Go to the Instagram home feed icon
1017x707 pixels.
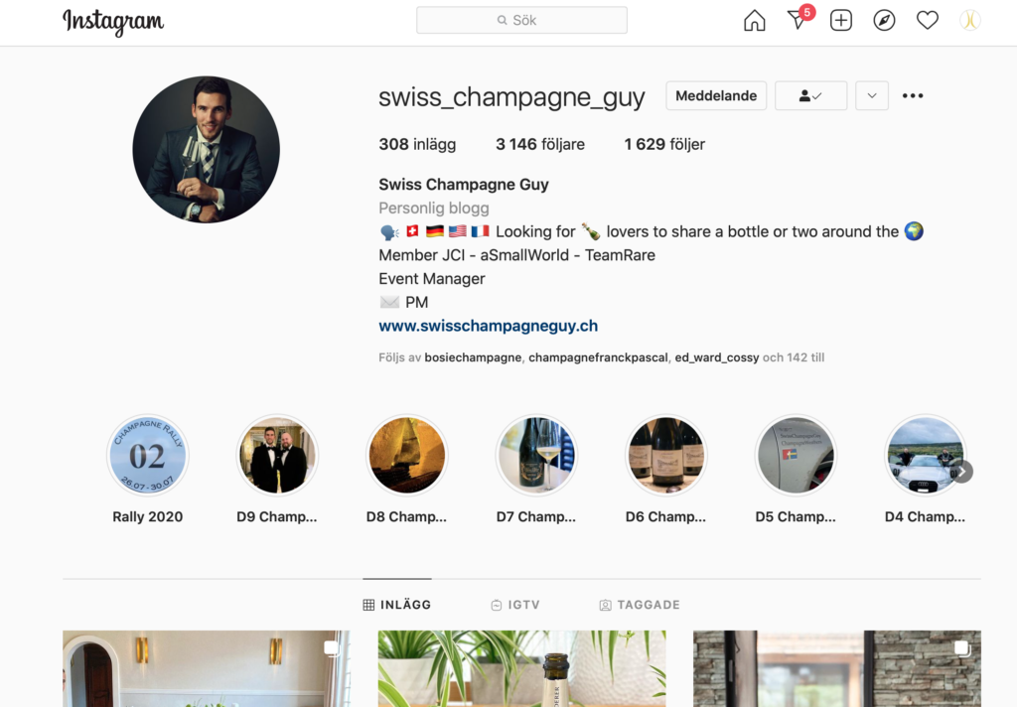point(755,21)
